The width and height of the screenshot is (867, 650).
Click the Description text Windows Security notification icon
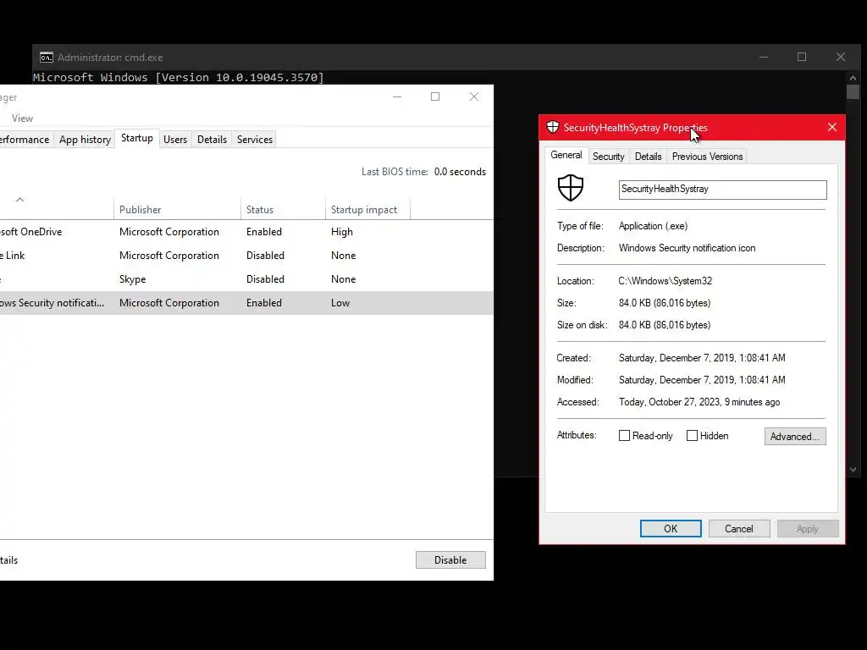point(687,248)
